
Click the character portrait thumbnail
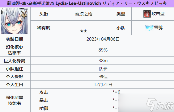coord(14,21)
